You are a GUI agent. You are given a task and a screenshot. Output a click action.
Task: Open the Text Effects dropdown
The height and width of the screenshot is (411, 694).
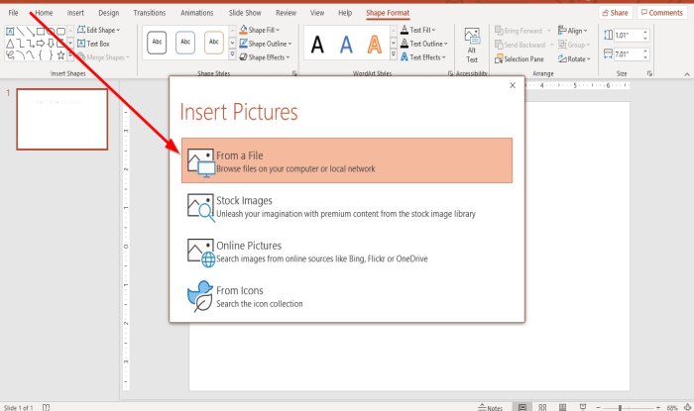click(x=423, y=57)
